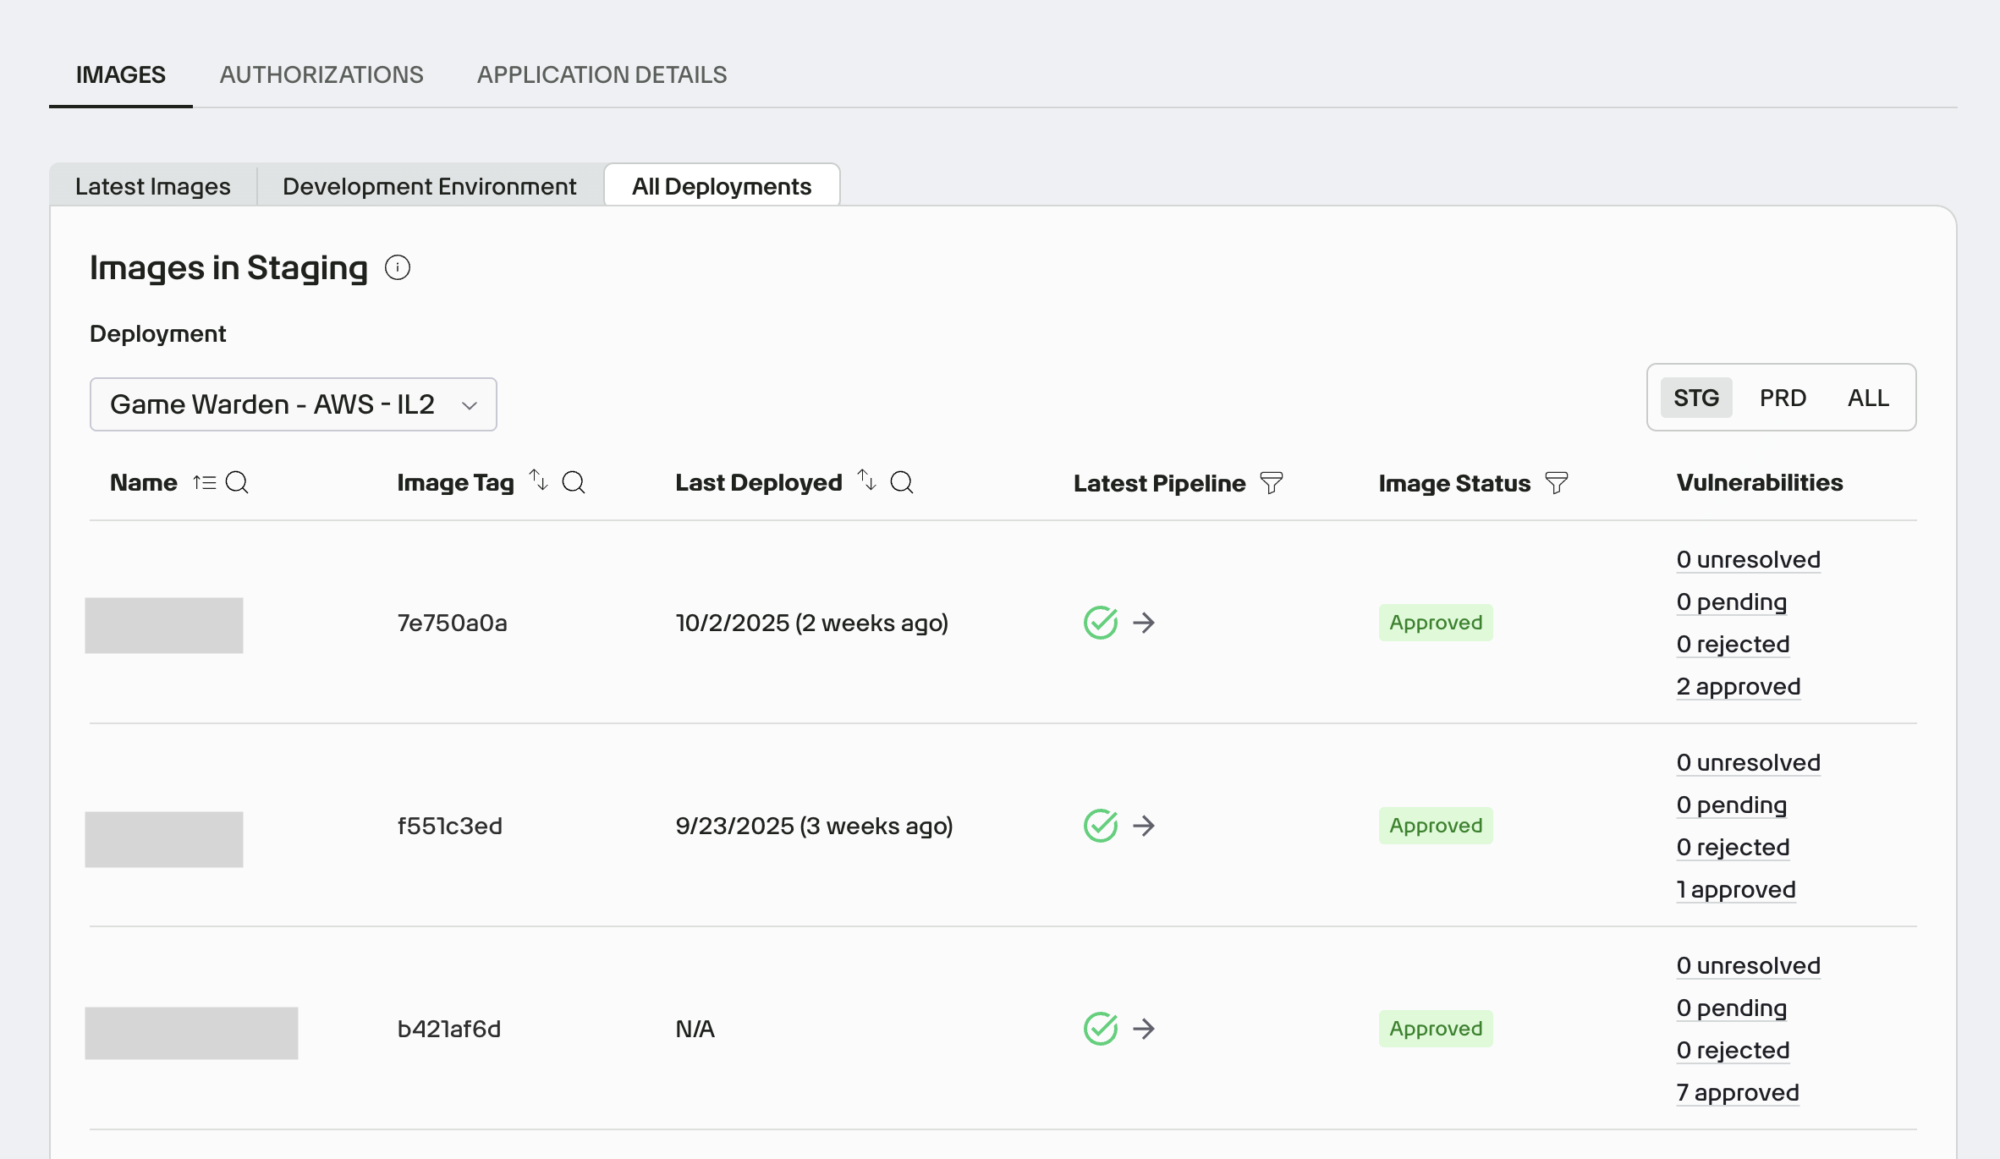The height and width of the screenshot is (1159, 2000).
Task: Search within the Image Tag column
Action: coord(574,482)
